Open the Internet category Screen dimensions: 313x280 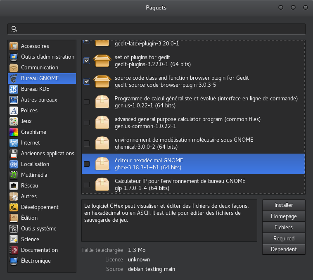click(31, 143)
